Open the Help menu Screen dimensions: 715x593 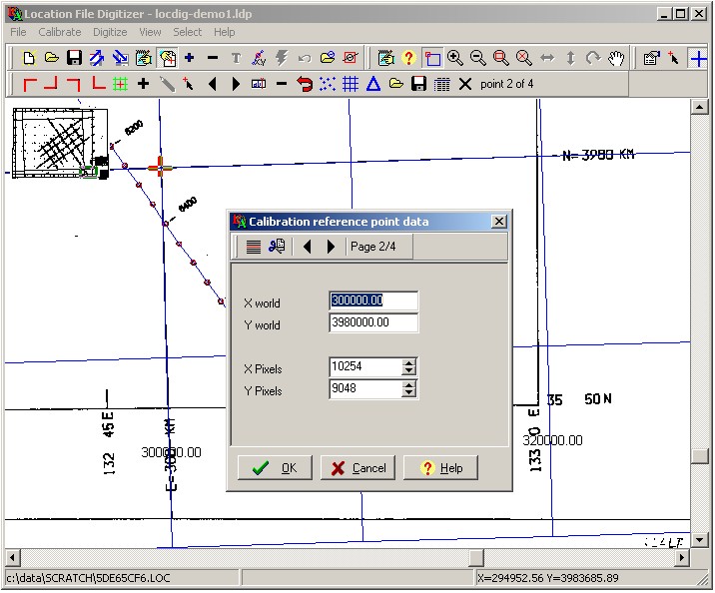pos(225,32)
